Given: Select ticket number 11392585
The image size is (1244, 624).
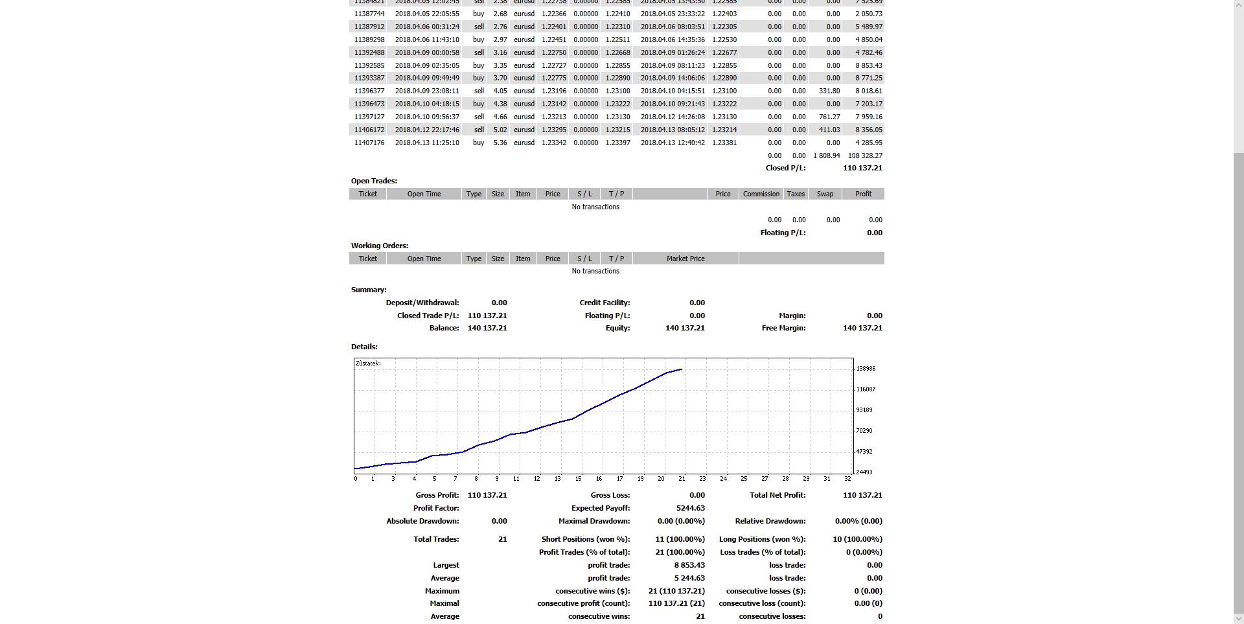Looking at the screenshot, I should pyautogui.click(x=369, y=65).
